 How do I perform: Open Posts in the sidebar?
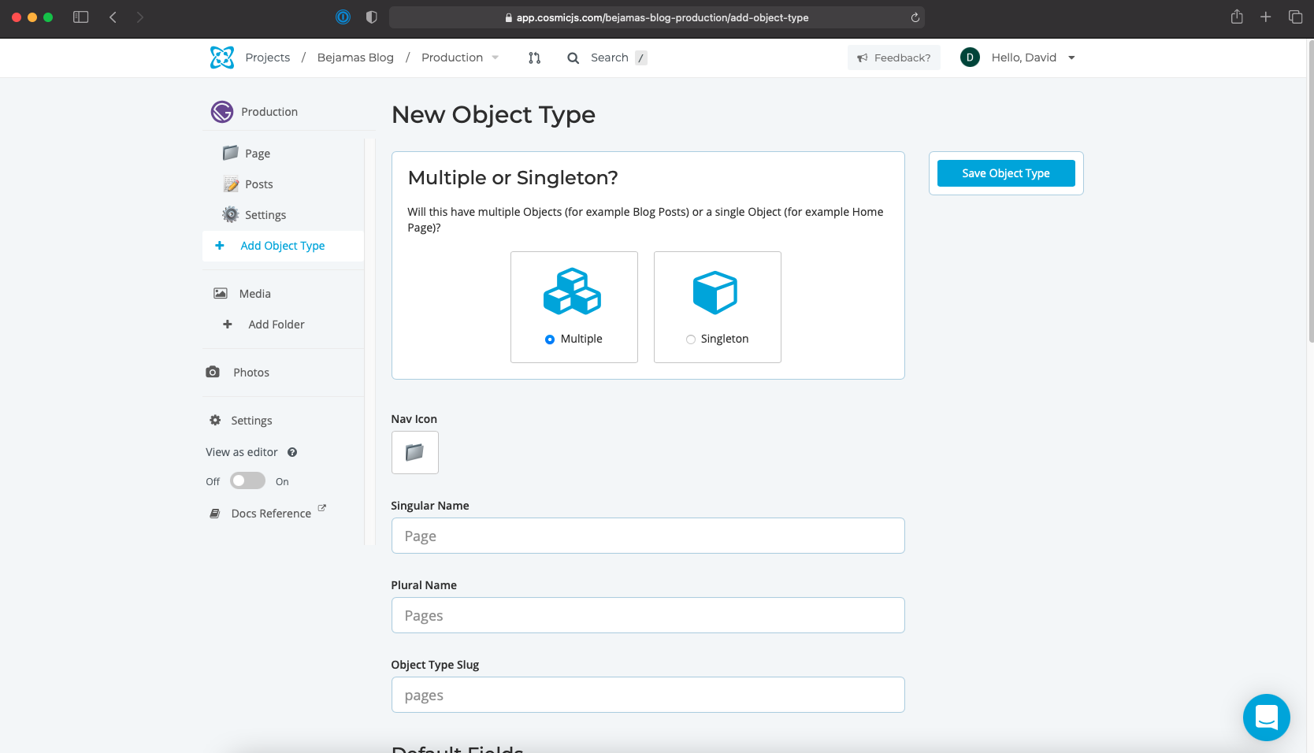258,184
